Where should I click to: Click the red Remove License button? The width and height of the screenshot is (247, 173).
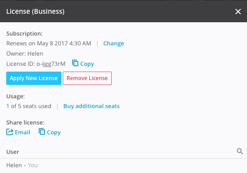tap(87, 78)
